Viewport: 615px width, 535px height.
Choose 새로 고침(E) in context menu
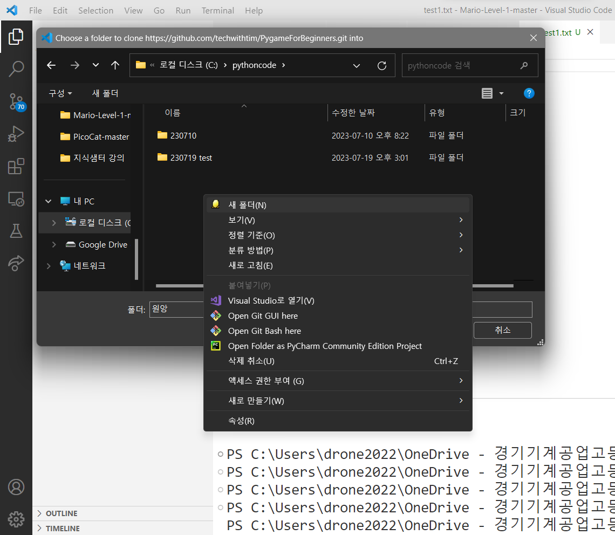pyautogui.click(x=338, y=265)
